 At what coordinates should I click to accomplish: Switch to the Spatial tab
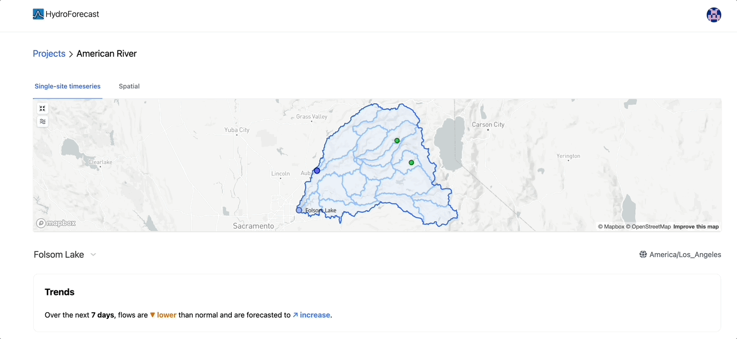tap(129, 86)
